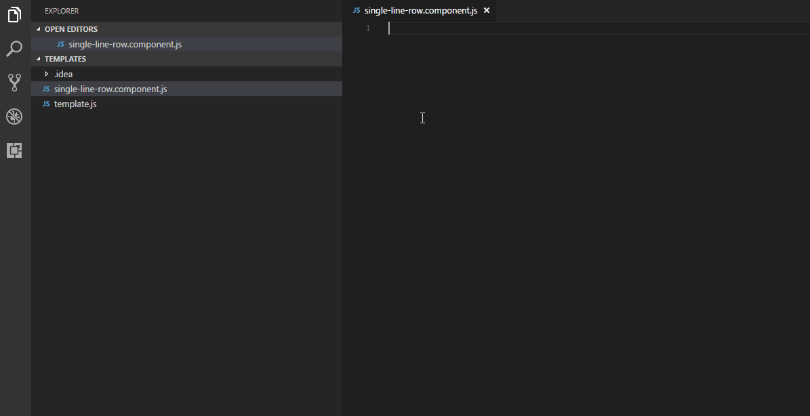This screenshot has height=416, width=810.
Task: Open template.js from the Templates folder
Action: (75, 104)
